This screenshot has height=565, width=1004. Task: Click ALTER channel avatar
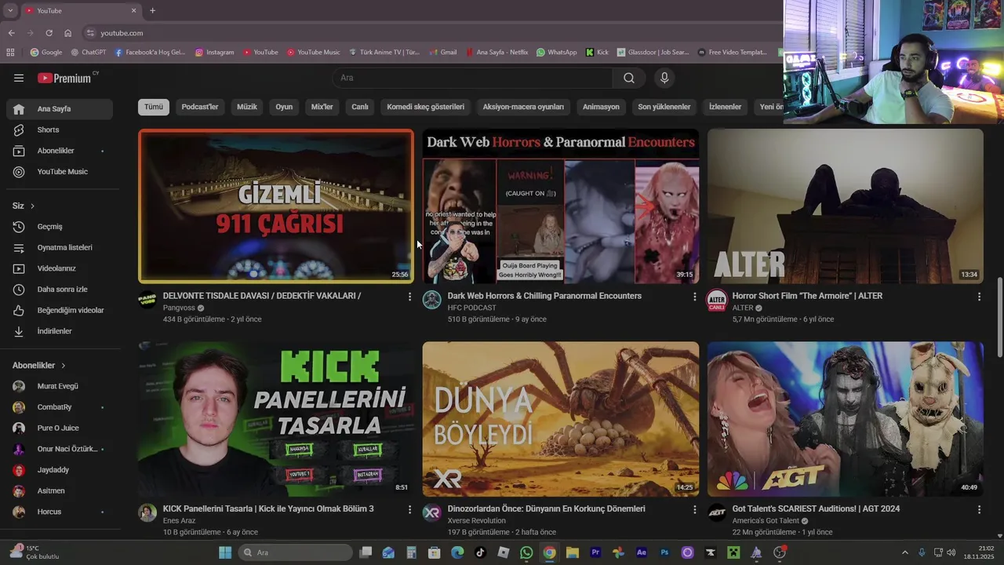coord(717,300)
